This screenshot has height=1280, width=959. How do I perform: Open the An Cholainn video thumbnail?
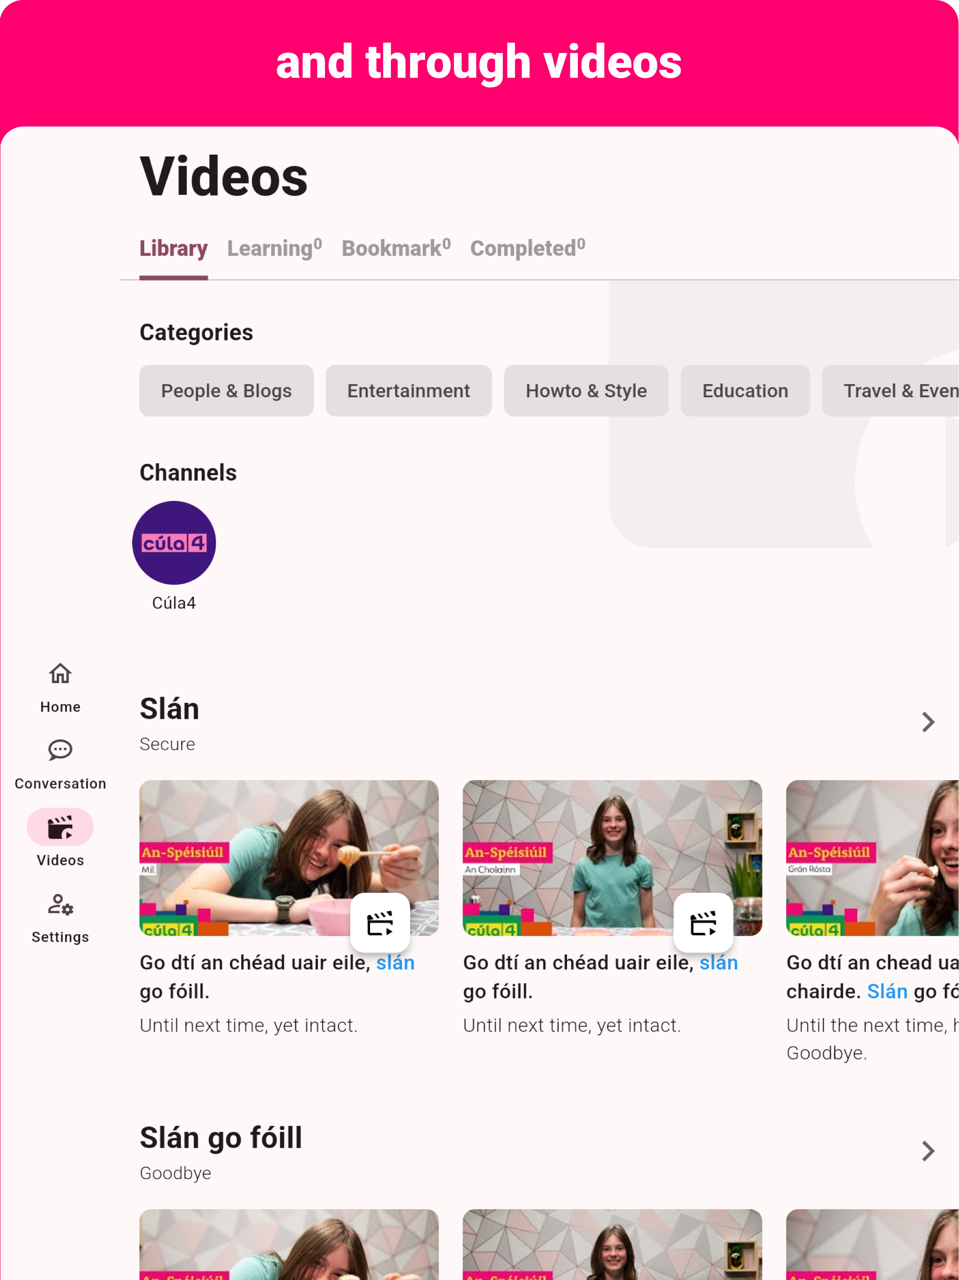click(612, 857)
